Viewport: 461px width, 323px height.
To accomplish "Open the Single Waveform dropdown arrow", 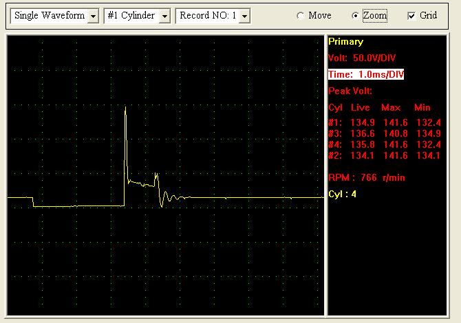I will click(x=93, y=16).
